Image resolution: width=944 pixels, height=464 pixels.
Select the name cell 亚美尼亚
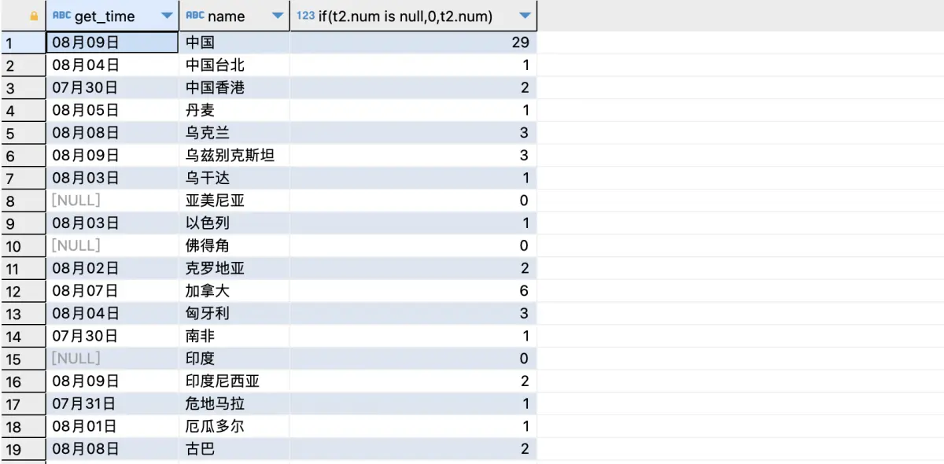click(x=234, y=201)
